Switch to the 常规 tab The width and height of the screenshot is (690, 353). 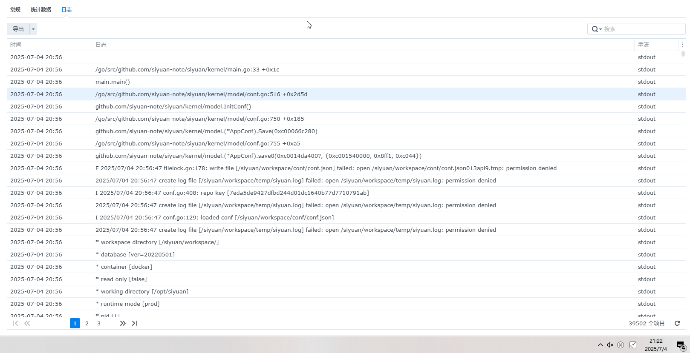(x=15, y=9)
